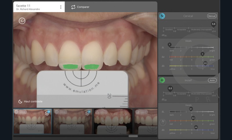Image resolution: width=232 pixels, height=140 pixels.
Task: Click the Incisif panel Details header
Action: 188,105
